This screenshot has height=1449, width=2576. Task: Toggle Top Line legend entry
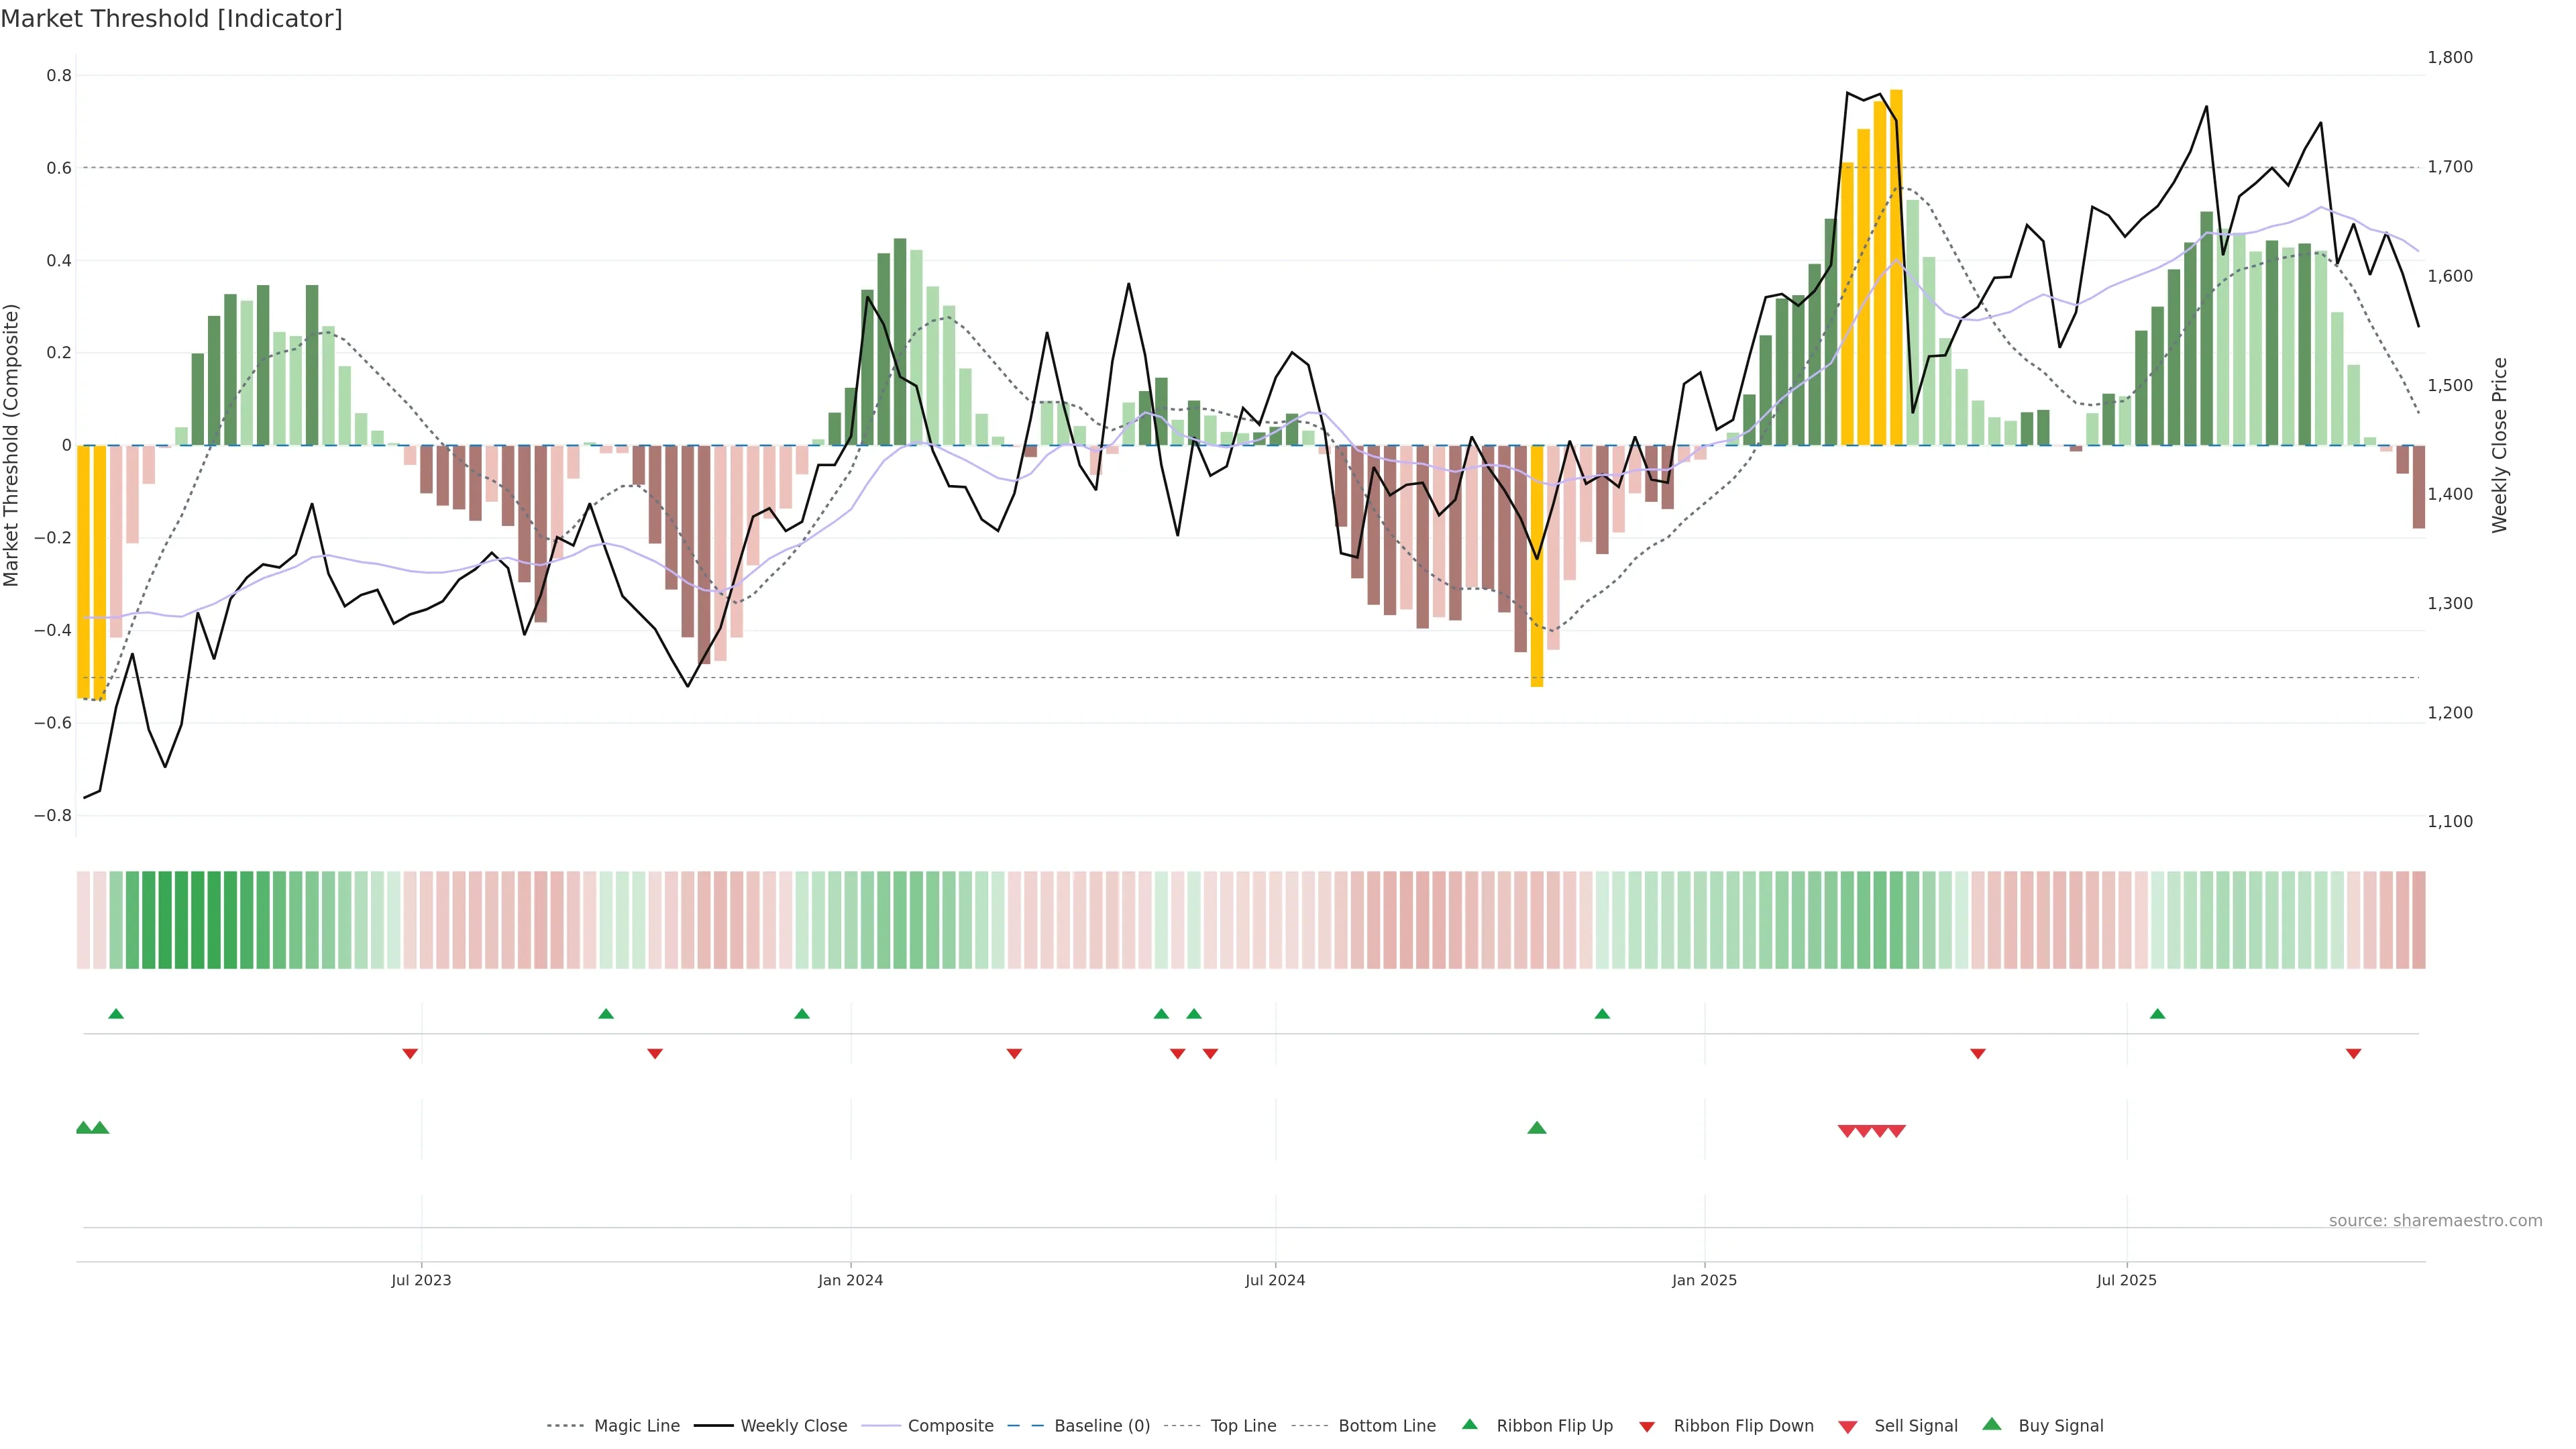[1243, 1425]
